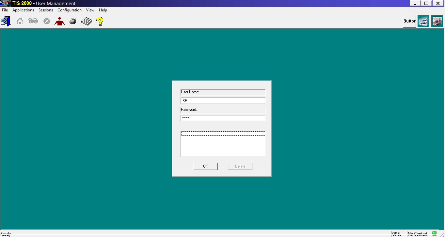Image resolution: width=445 pixels, height=237 pixels.
Task: Click the OPEL status bar entry
Action: pyautogui.click(x=399, y=234)
